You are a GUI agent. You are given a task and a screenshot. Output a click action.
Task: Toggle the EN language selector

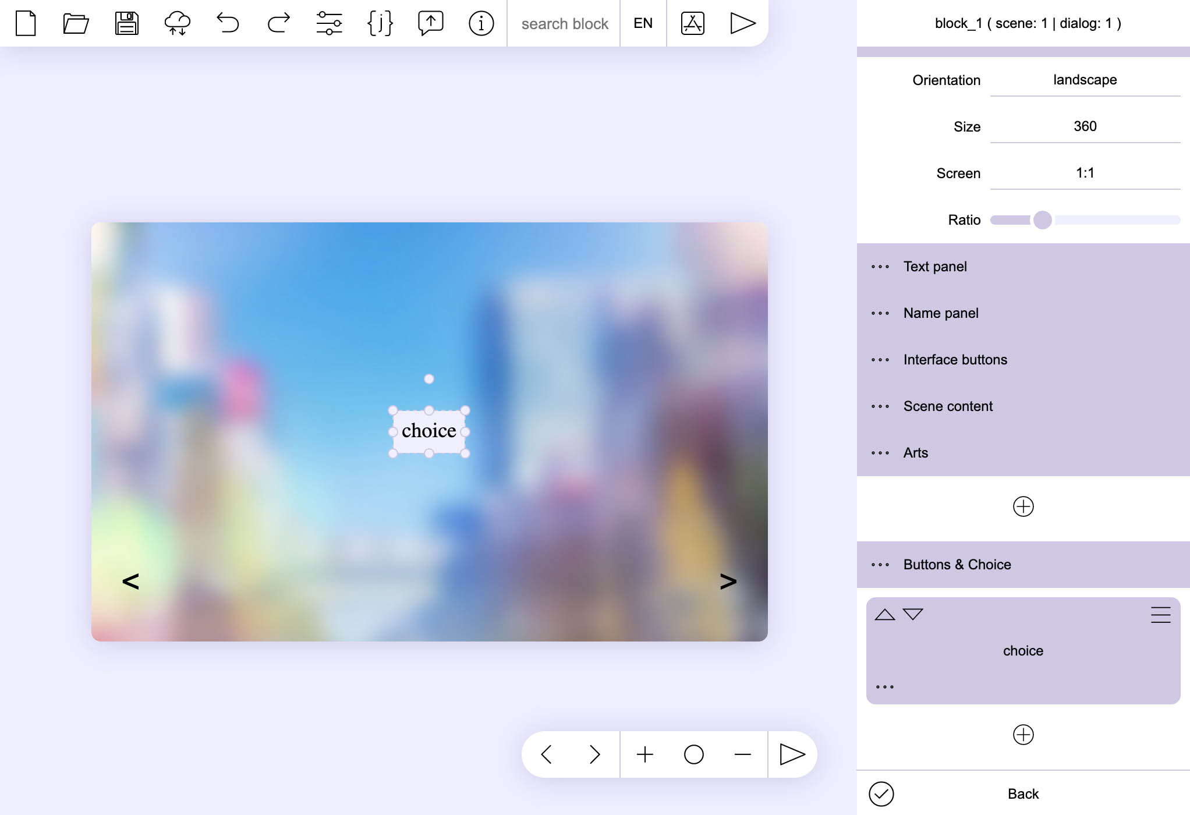point(643,23)
